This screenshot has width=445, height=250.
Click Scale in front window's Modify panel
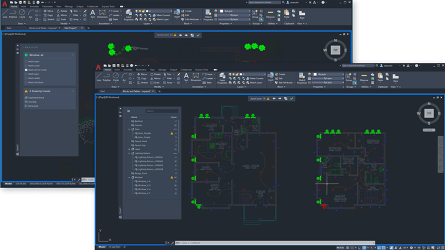pos(155,83)
